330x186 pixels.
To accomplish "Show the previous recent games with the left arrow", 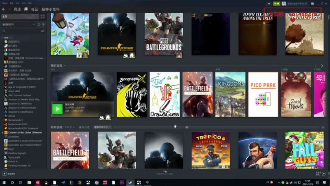I will click(x=316, y=66).
